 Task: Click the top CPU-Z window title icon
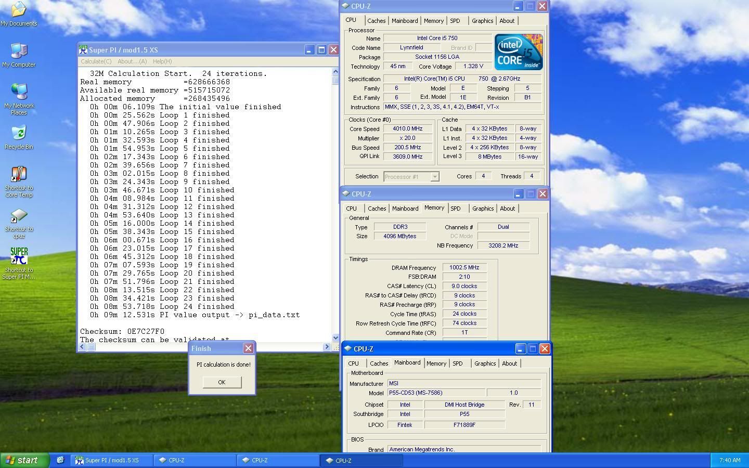[x=345, y=6]
